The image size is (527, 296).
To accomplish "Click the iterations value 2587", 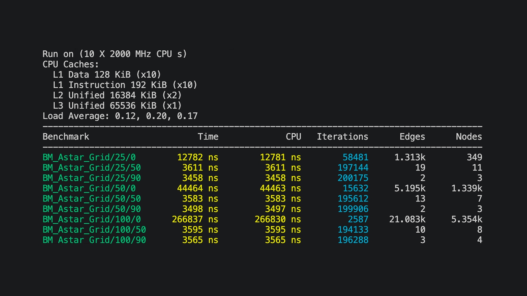I will (358, 219).
